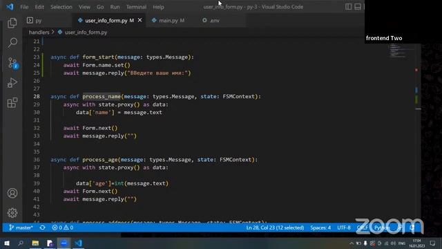Viewport: 442px width, 249px height.
Task: Open the Manage gear icon
Action: [x=12, y=212]
